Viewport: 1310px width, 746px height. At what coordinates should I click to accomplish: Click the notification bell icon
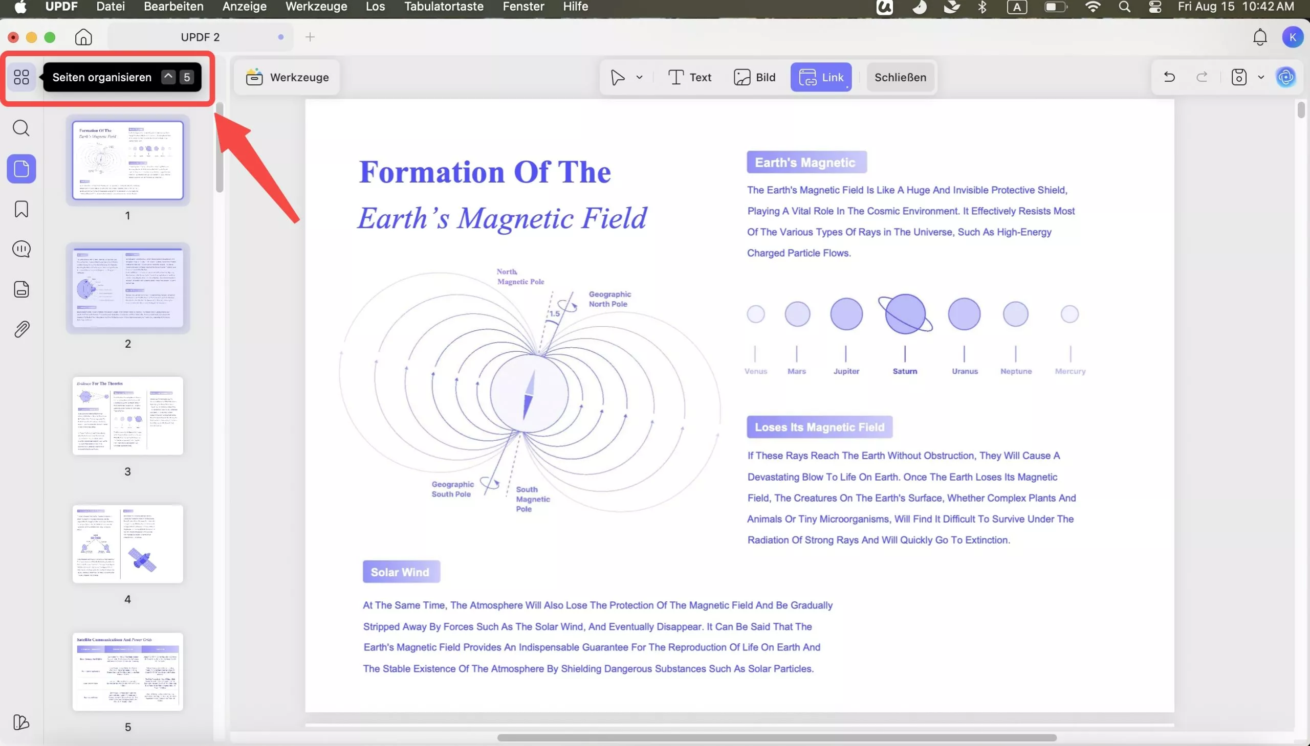pos(1260,37)
